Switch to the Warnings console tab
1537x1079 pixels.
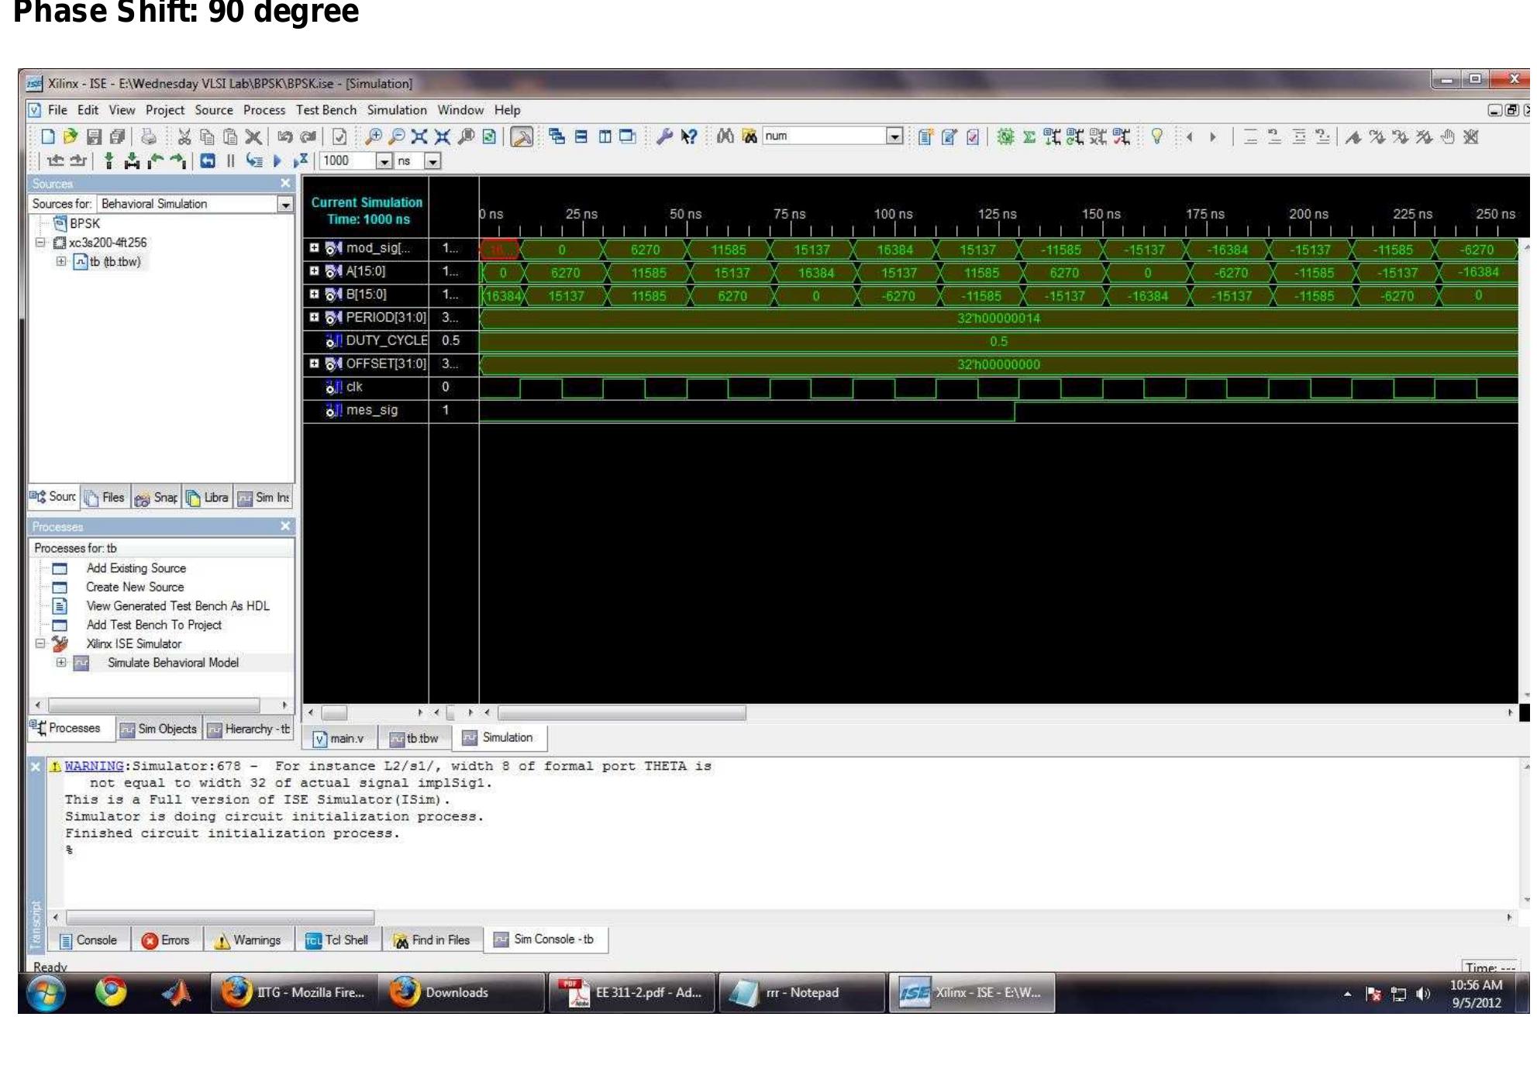(249, 939)
